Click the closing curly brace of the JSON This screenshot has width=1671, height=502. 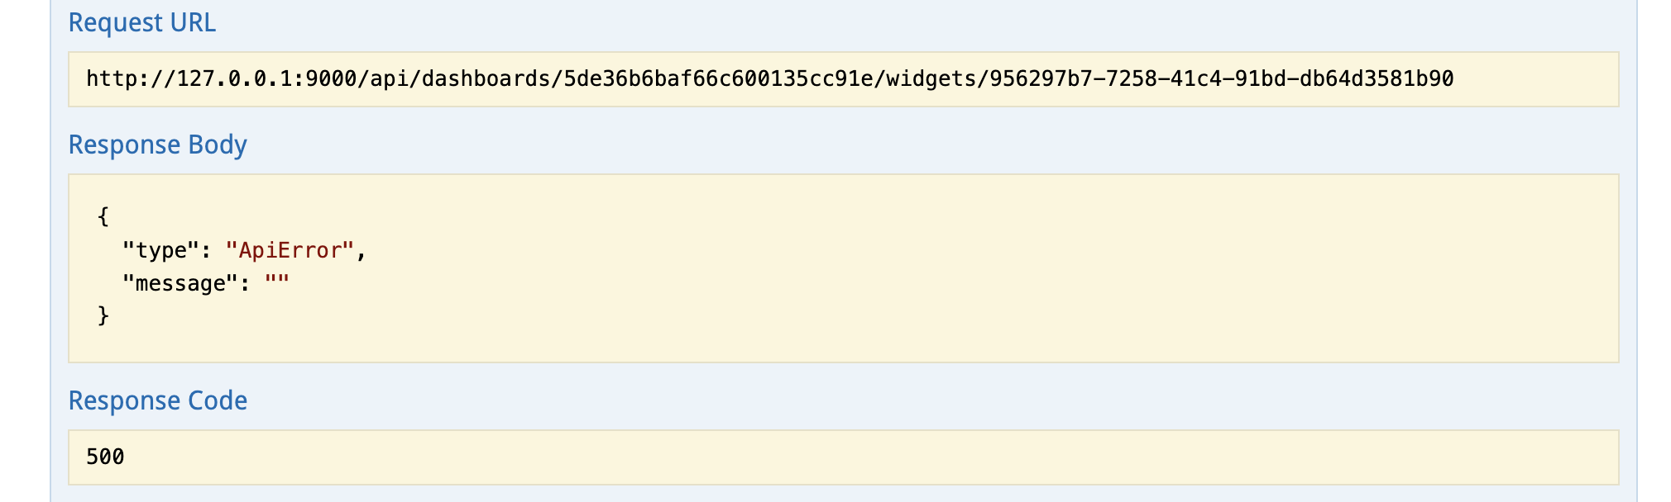[x=104, y=316]
